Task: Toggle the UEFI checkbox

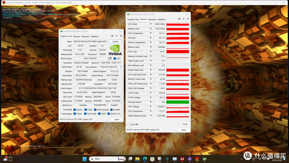Action: point(115,58)
